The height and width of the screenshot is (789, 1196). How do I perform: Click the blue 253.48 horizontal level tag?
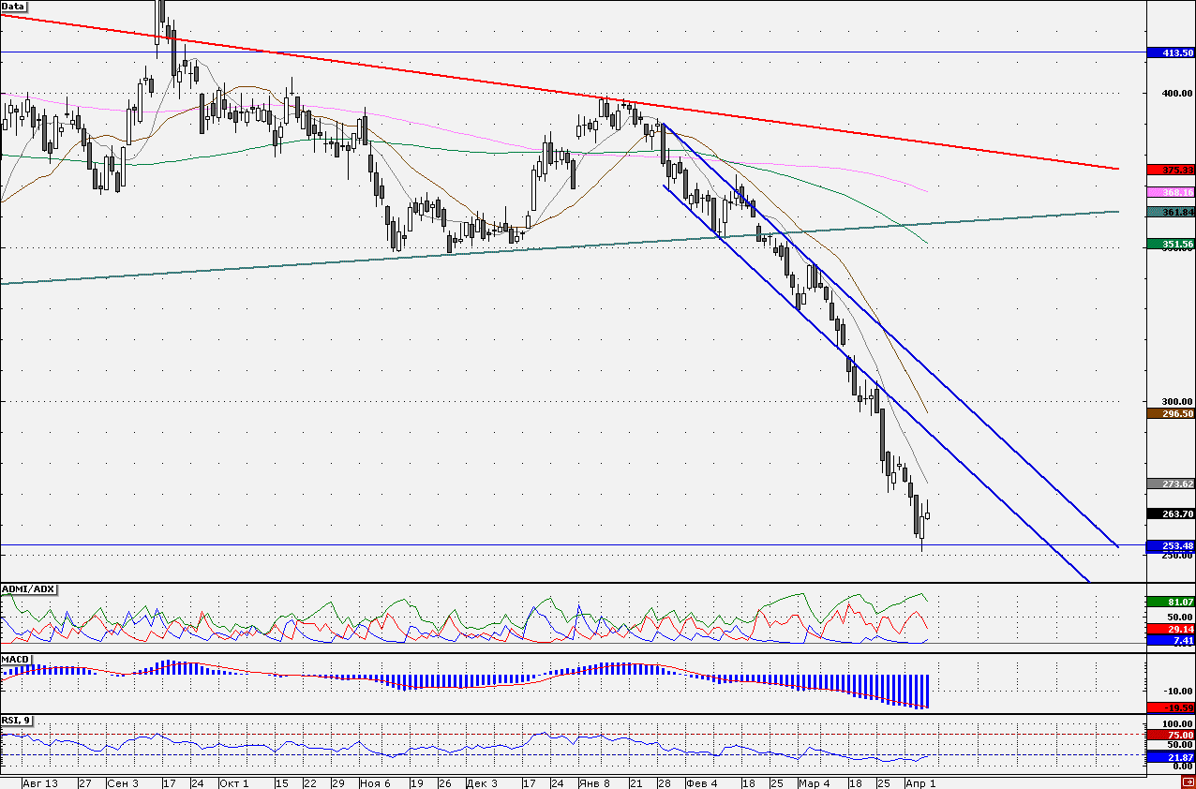[x=1171, y=545]
